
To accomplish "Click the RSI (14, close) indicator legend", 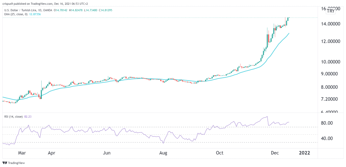I will click(x=13, y=117).
